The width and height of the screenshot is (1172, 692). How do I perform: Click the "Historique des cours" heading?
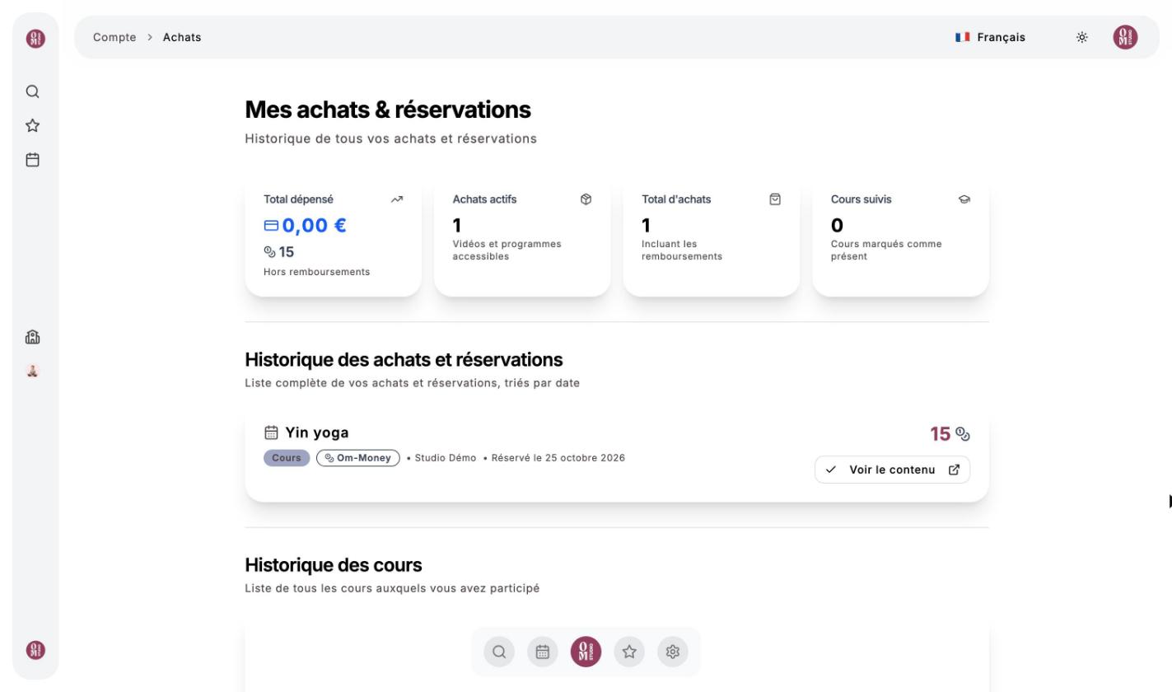click(334, 565)
